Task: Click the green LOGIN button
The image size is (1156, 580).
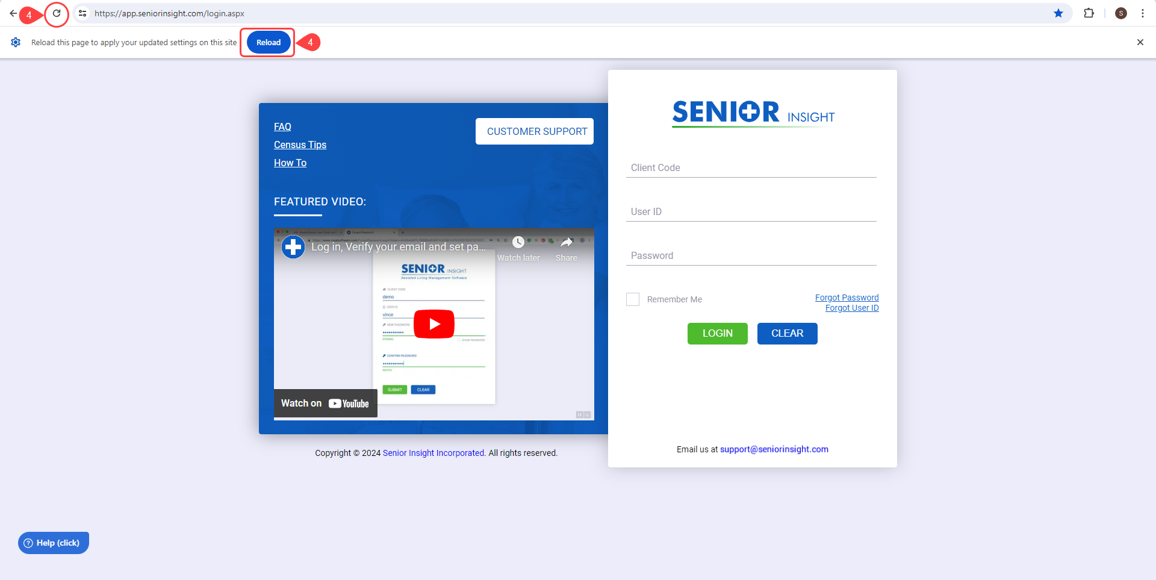Action: pos(718,334)
